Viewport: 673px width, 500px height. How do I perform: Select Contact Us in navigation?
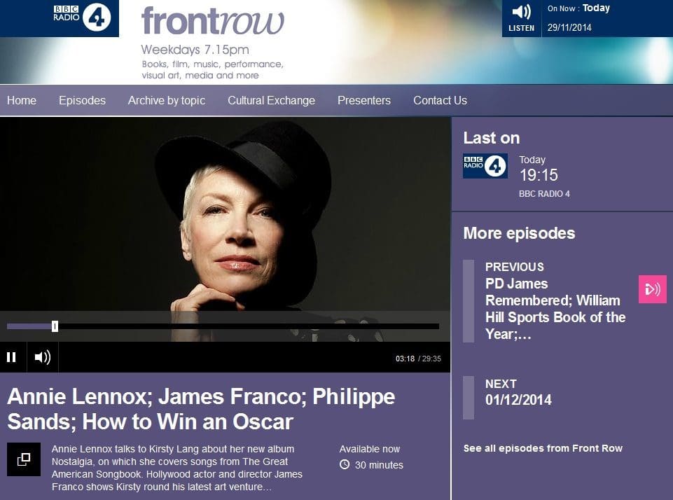pos(440,100)
